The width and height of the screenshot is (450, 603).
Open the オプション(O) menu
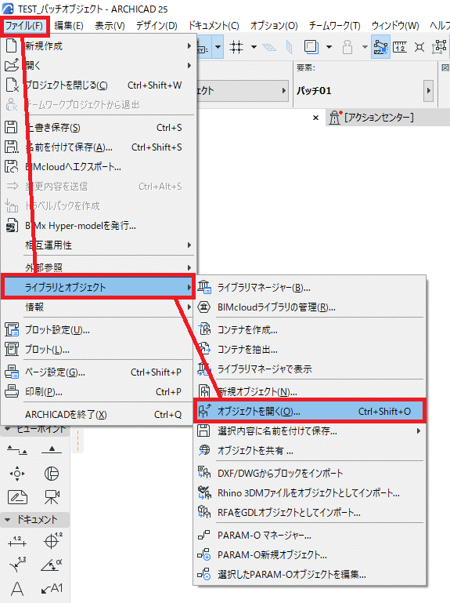pos(274,26)
